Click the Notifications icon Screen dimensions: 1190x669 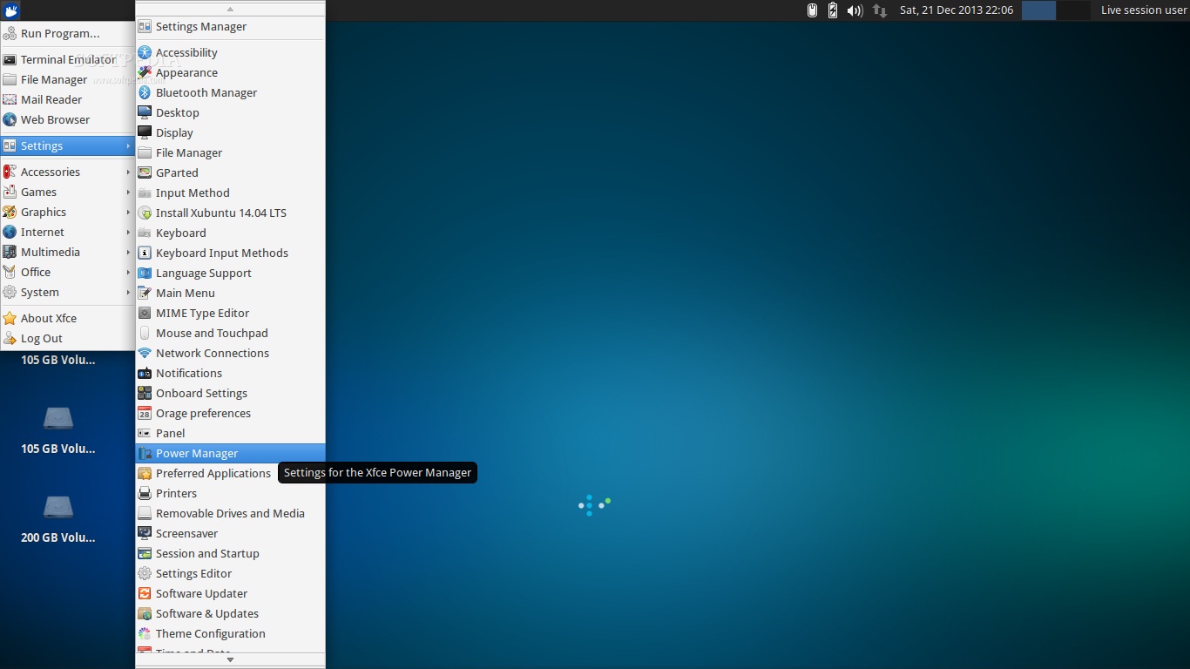145,373
